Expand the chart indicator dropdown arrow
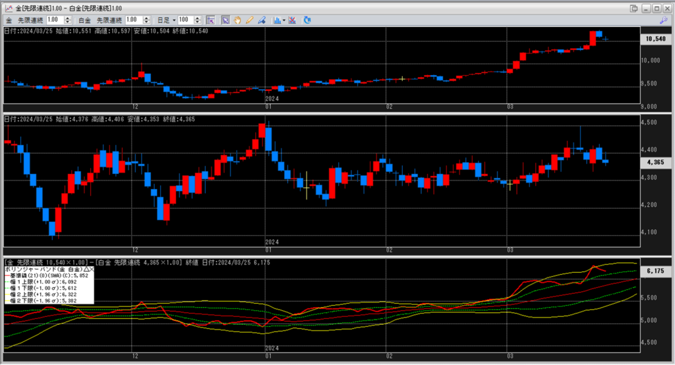The width and height of the screenshot is (675, 365). click(283, 20)
